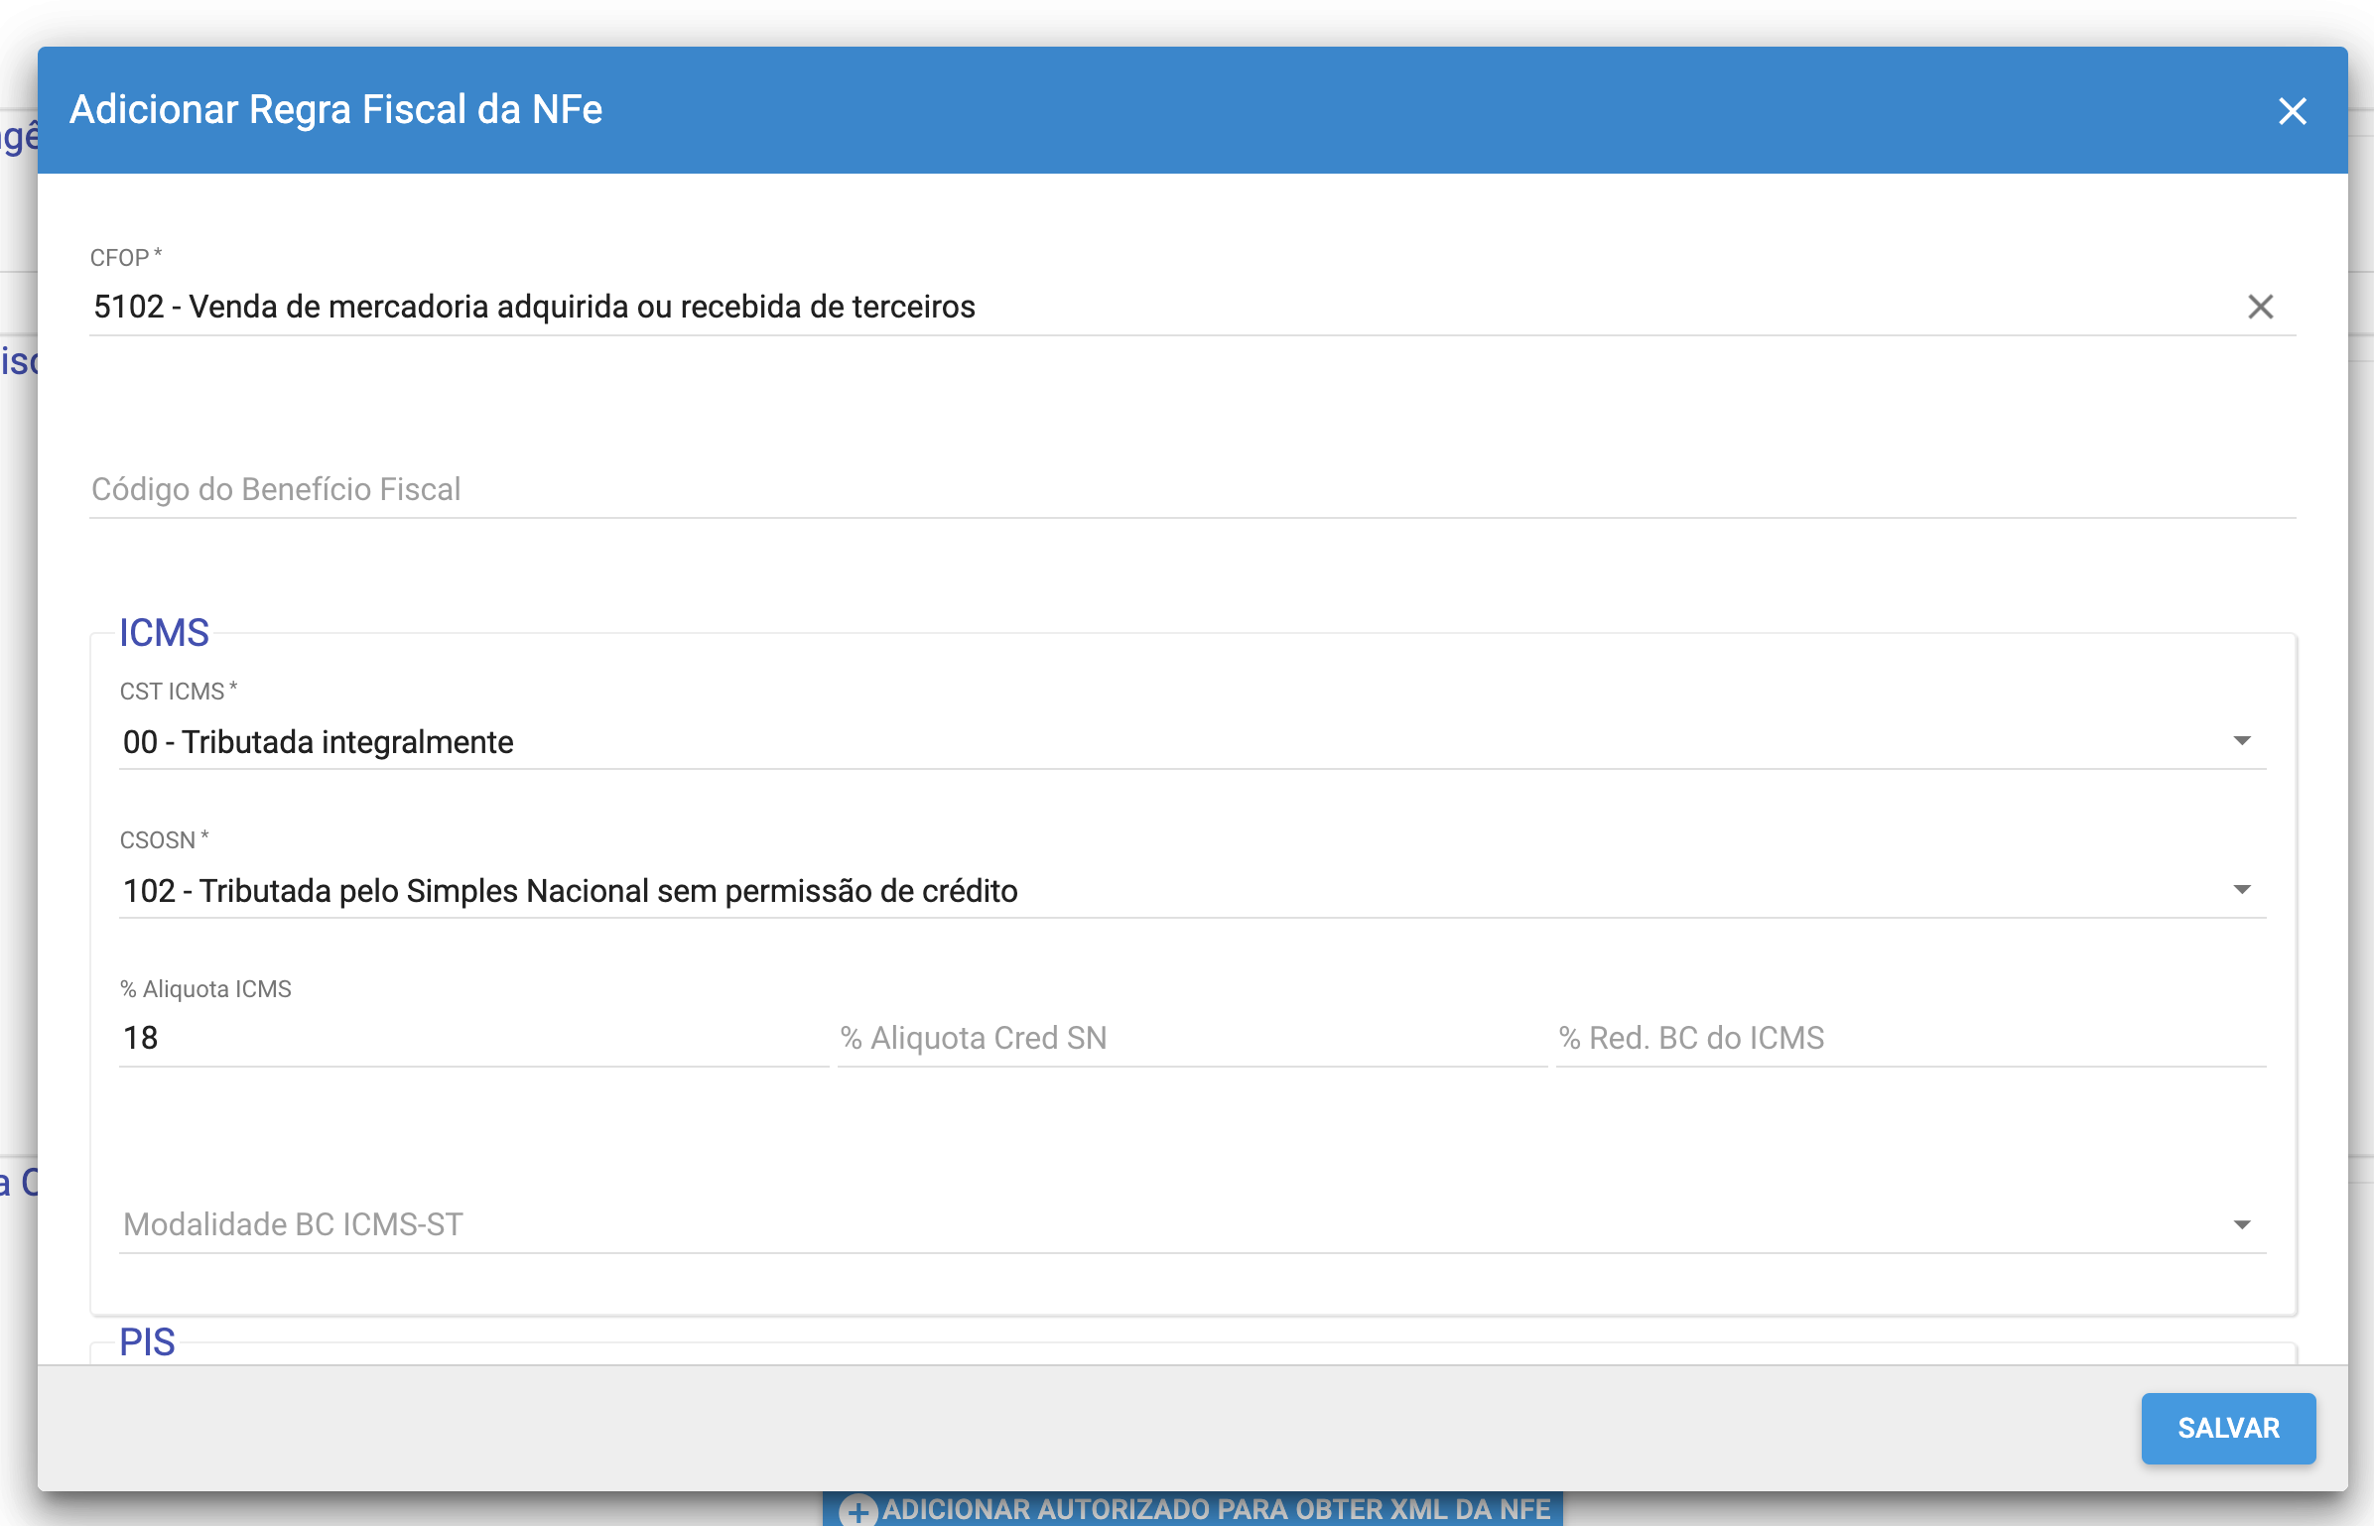The image size is (2374, 1526).
Task: Close the Adicionar Regra Fiscal da NFe dialog
Action: pos(2292,111)
